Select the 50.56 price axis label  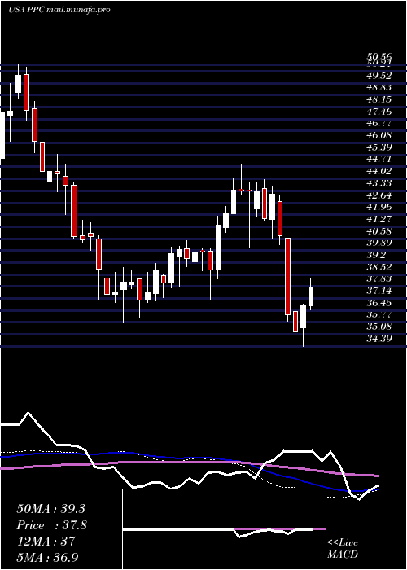click(x=379, y=56)
